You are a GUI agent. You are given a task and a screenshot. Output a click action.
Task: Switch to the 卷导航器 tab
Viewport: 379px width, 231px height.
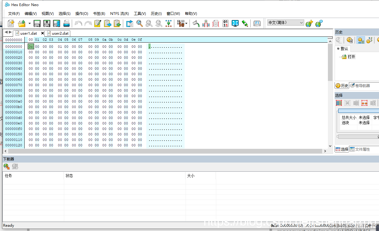click(x=360, y=86)
